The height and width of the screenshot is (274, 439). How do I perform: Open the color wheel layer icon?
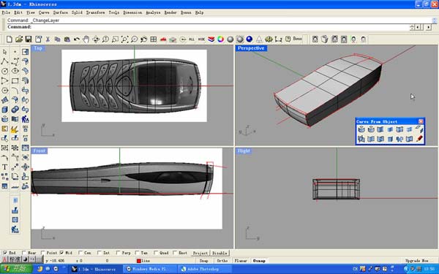(221, 39)
